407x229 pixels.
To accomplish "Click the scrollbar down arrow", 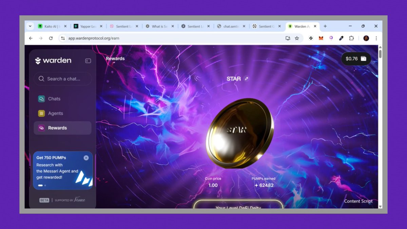I will 380,206.
